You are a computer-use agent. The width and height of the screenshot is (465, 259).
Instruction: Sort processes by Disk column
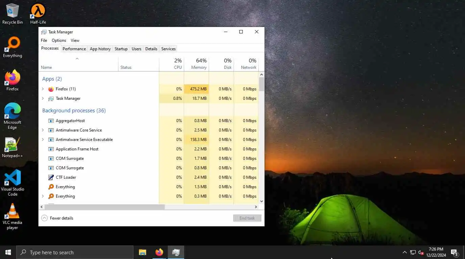click(221, 64)
